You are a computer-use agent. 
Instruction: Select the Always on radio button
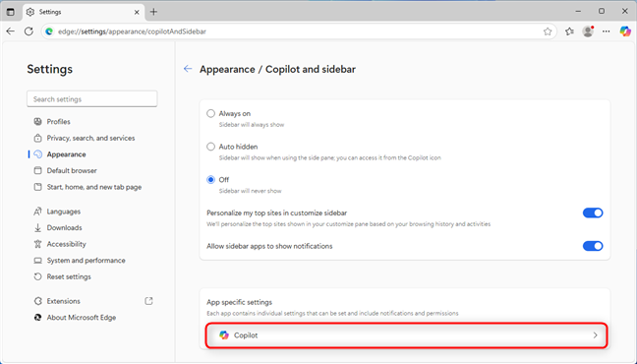[210, 113]
